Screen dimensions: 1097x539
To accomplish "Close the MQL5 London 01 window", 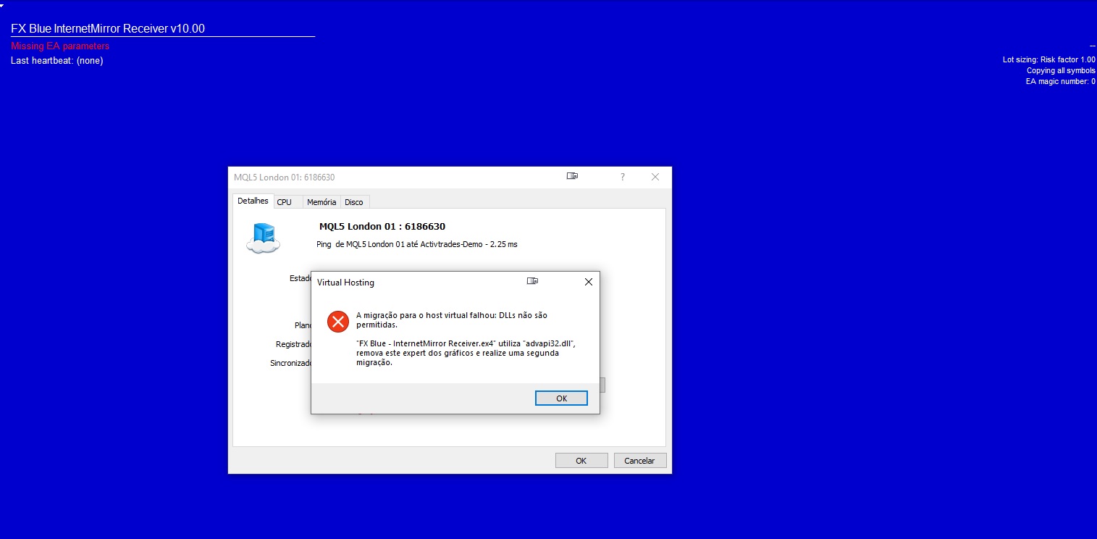I will click(655, 177).
